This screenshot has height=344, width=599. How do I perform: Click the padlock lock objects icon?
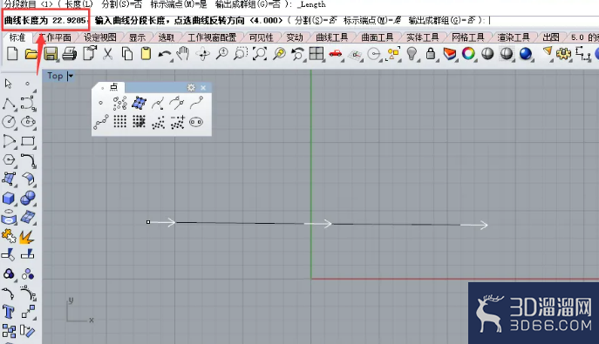pyautogui.click(x=431, y=54)
